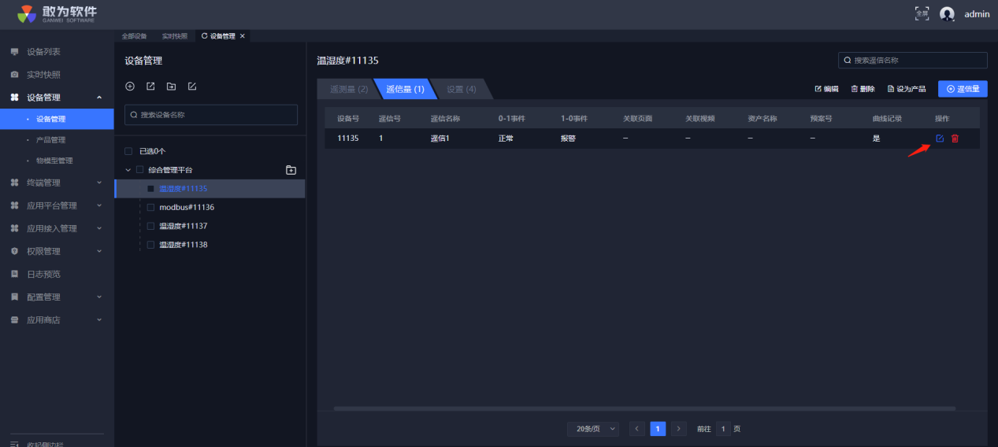The height and width of the screenshot is (447, 998).
Task: Click the blue 遥信量 add button
Action: [x=963, y=89]
